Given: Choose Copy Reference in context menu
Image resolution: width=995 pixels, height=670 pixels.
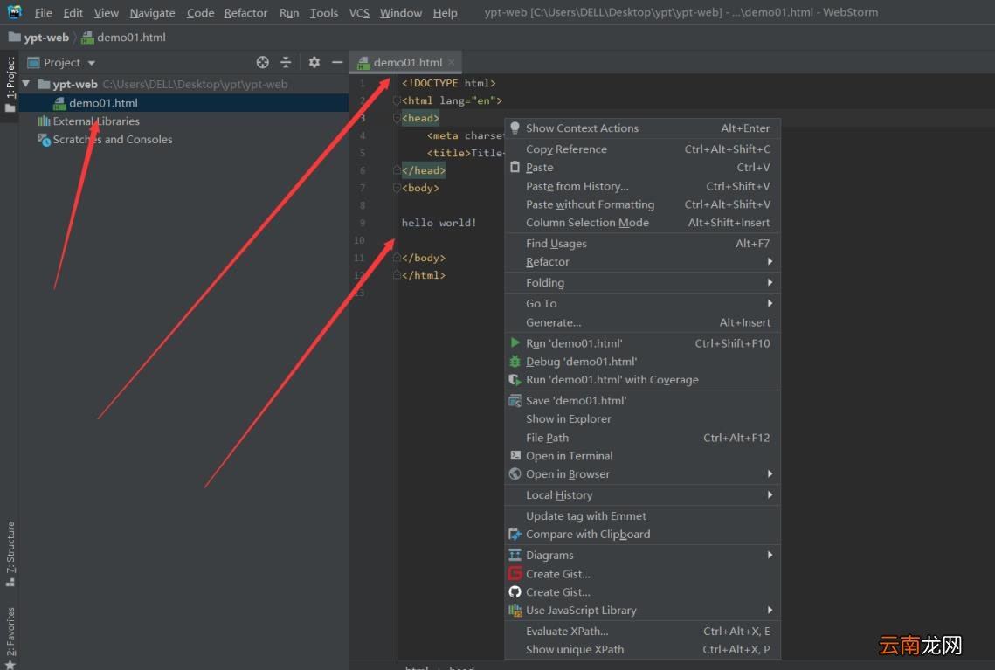Looking at the screenshot, I should 642,149.
